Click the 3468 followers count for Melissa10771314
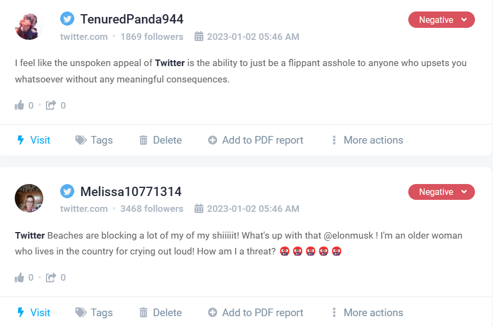This screenshot has width=493, height=326. [x=152, y=209]
